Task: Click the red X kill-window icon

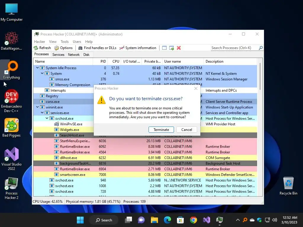Action: tap(179, 48)
